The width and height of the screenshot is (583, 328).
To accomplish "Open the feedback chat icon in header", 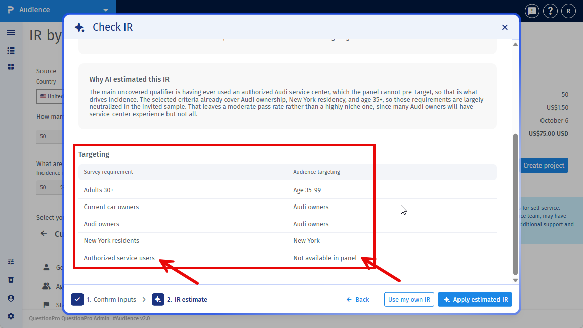I will (532, 11).
